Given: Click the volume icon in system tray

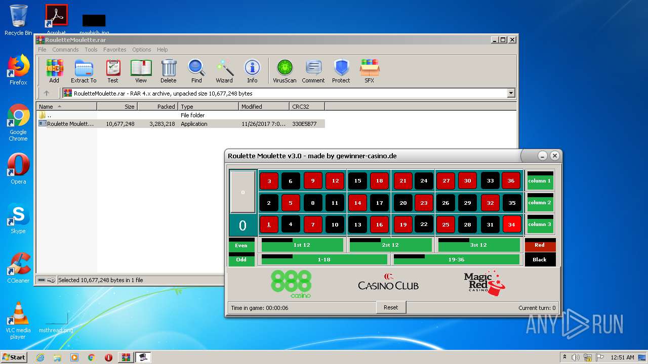Looking at the screenshot, I should pyautogui.click(x=575, y=357).
